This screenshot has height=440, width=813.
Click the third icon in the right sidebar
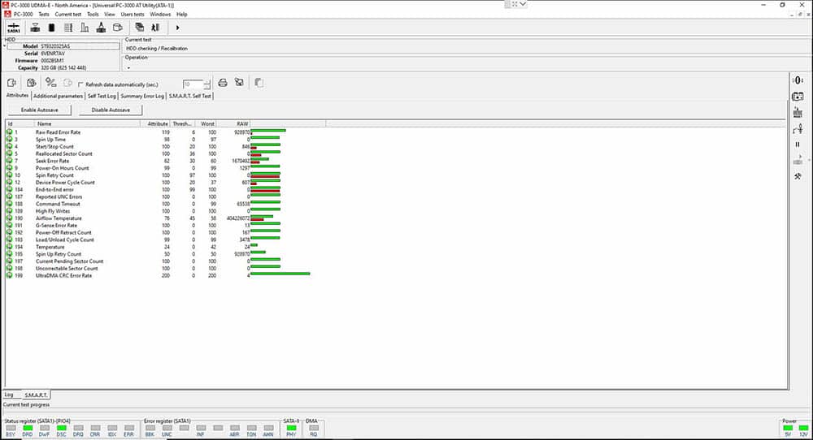pyautogui.click(x=798, y=112)
